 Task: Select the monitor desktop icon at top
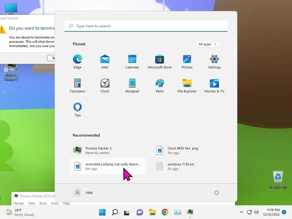tap(11, 9)
